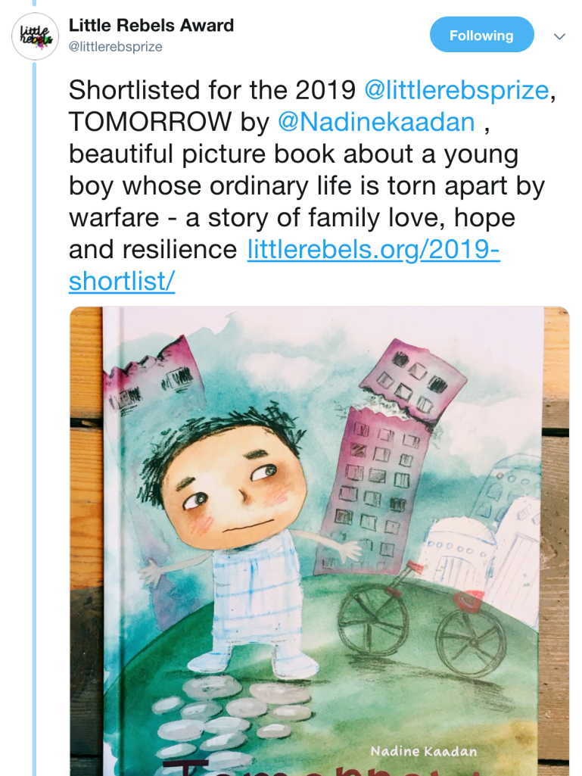Open the @littlerebsprize mention in tweet text

coord(456,90)
